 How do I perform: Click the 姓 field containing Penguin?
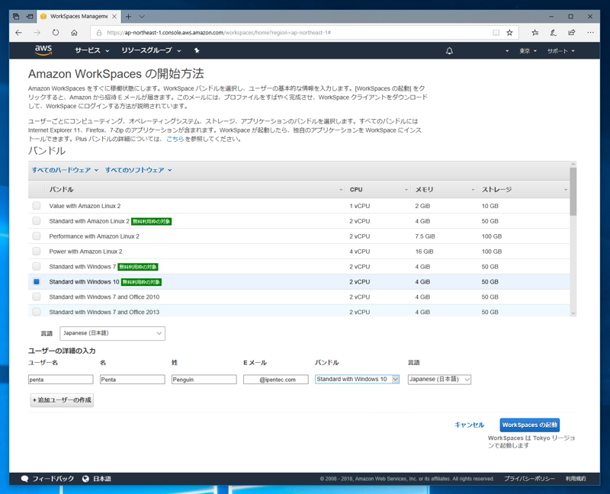click(x=204, y=380)
